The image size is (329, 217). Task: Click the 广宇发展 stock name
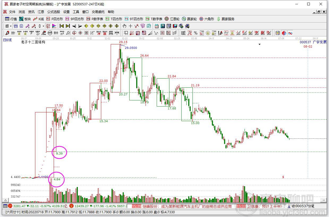[320, 42]
